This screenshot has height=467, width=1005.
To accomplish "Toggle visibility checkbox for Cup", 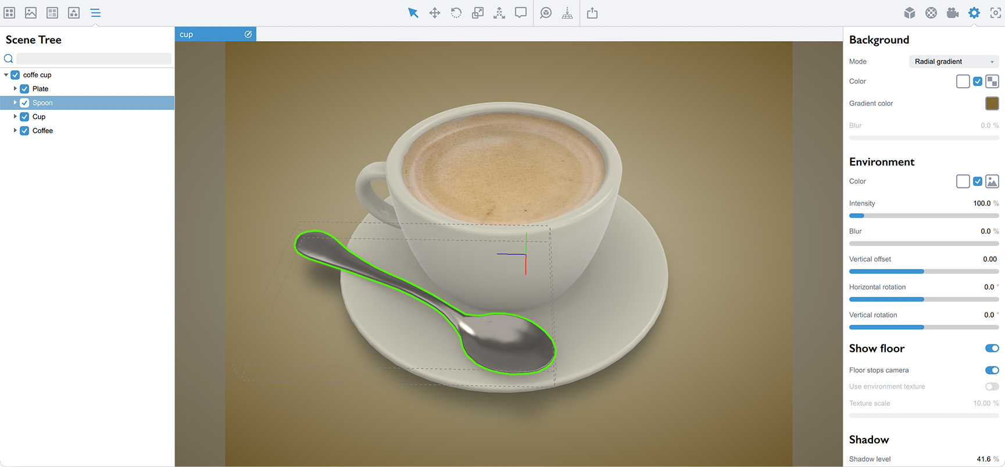I will 24,117.
